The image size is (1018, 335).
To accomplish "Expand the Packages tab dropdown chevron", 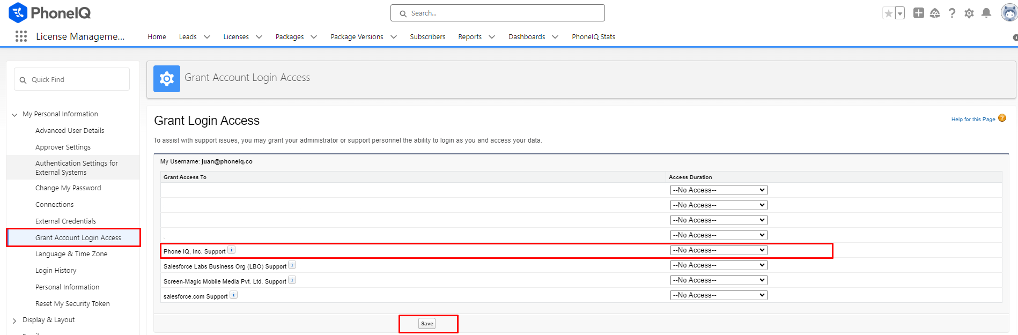I will click(x=314, y=37).
